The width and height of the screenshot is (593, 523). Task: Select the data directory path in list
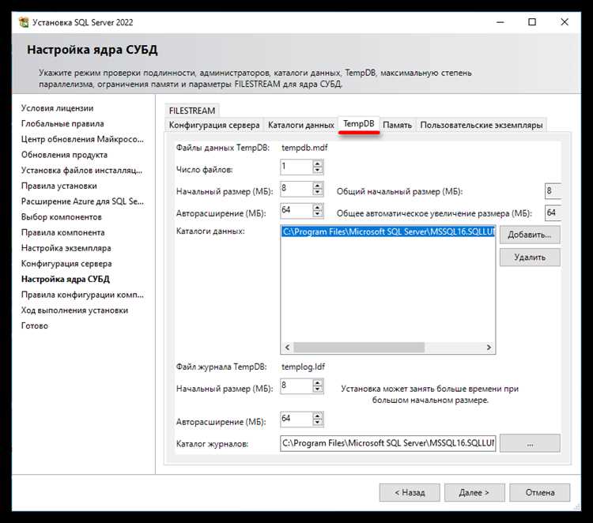pos(388,231)
